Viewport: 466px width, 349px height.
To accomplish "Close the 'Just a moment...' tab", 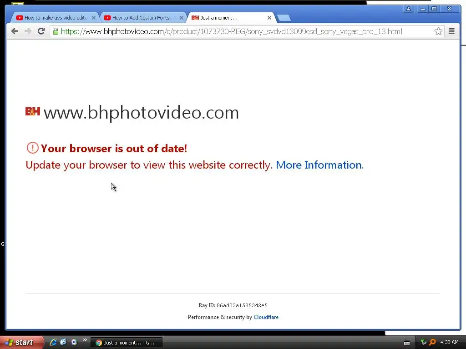I will (x=269, y=18).
